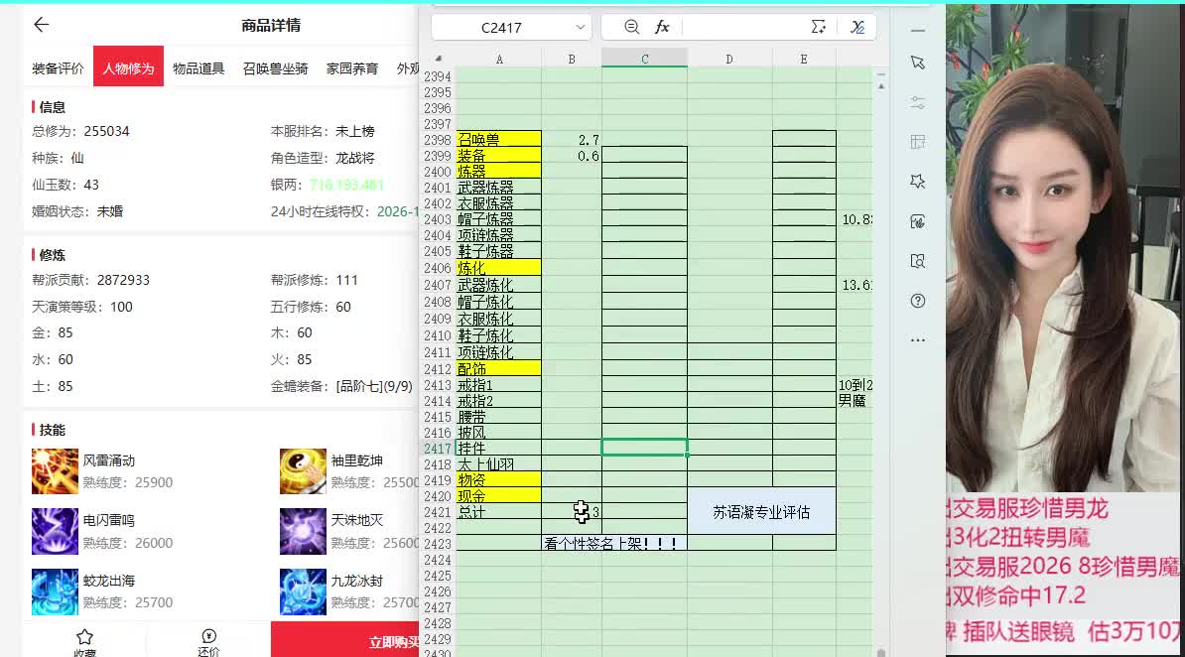The height and width of the screenshot is (657, 1185).
Task: Click the zoom magnifier icon in formula bar
Action: [x=632, y=27]
